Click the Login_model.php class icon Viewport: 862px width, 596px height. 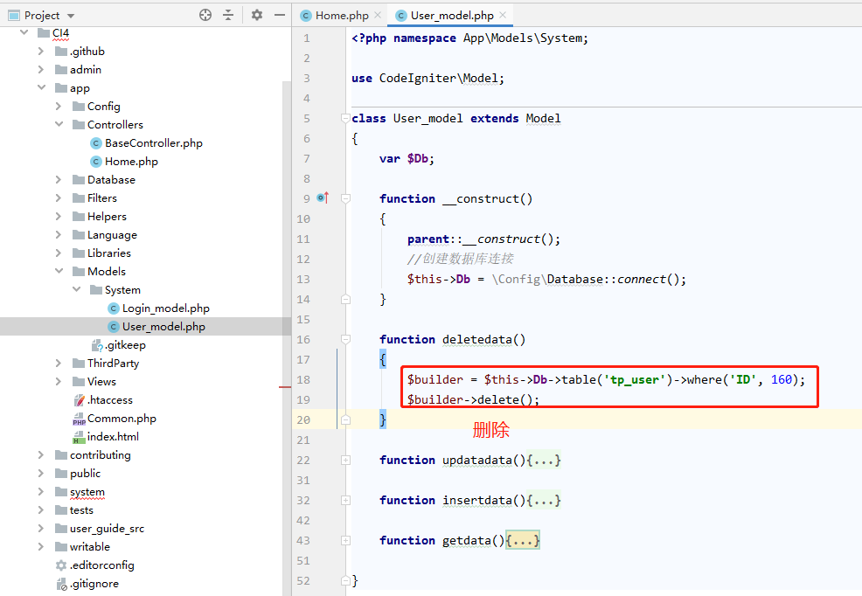pos(114,308)
